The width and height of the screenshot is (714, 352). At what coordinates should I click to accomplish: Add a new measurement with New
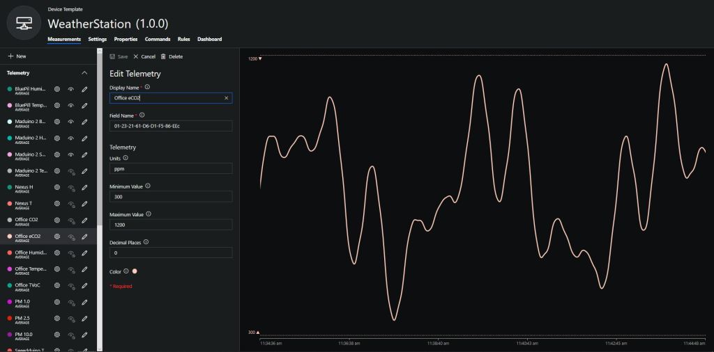[17, 56]
